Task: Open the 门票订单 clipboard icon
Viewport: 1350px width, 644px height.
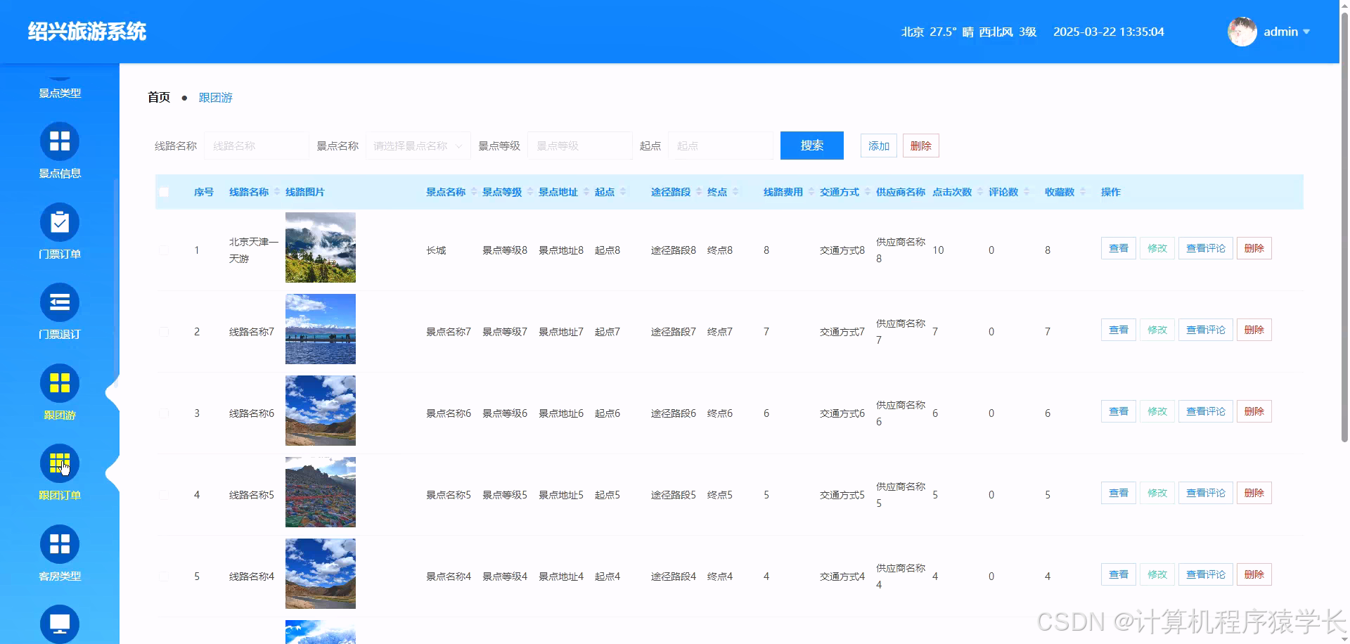Action: click(60, 222)
